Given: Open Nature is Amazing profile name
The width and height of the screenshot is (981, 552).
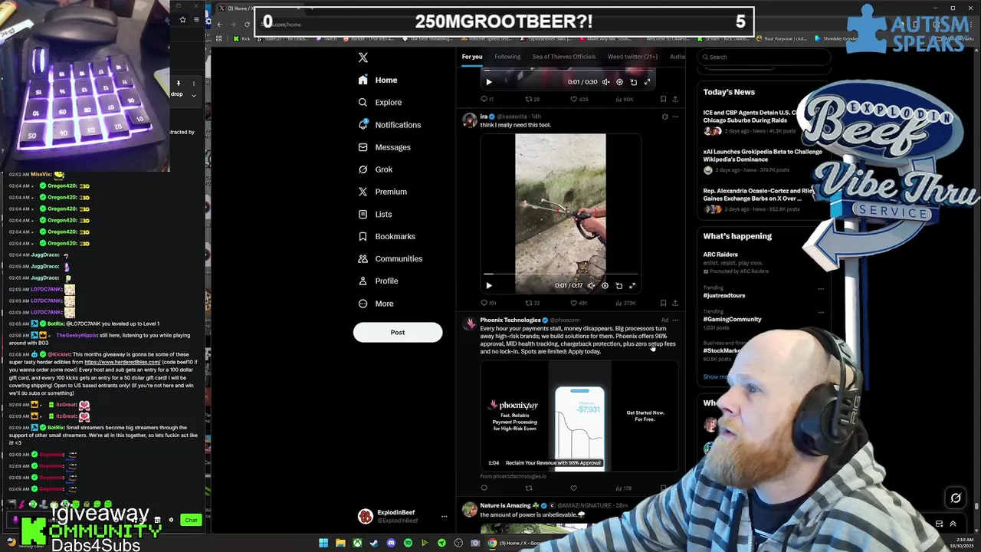Looking at the screenshot, I should point(506,505).
